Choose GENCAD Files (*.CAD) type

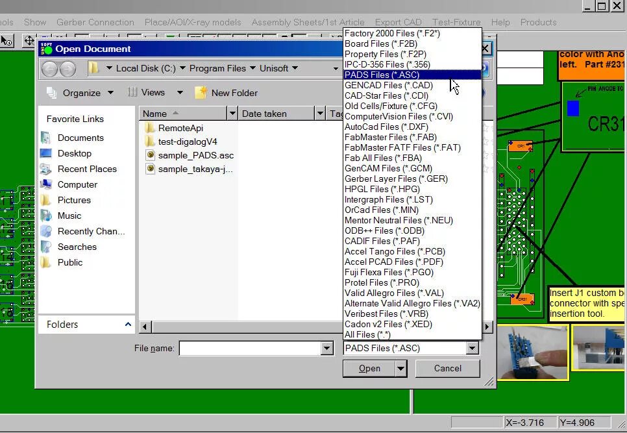click(412, 86)
